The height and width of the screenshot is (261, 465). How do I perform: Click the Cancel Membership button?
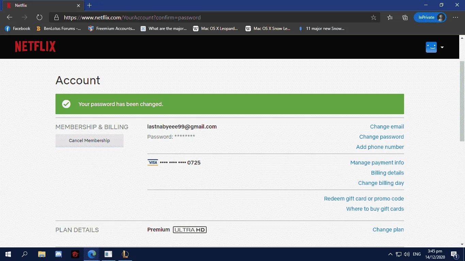click(90, 141)
